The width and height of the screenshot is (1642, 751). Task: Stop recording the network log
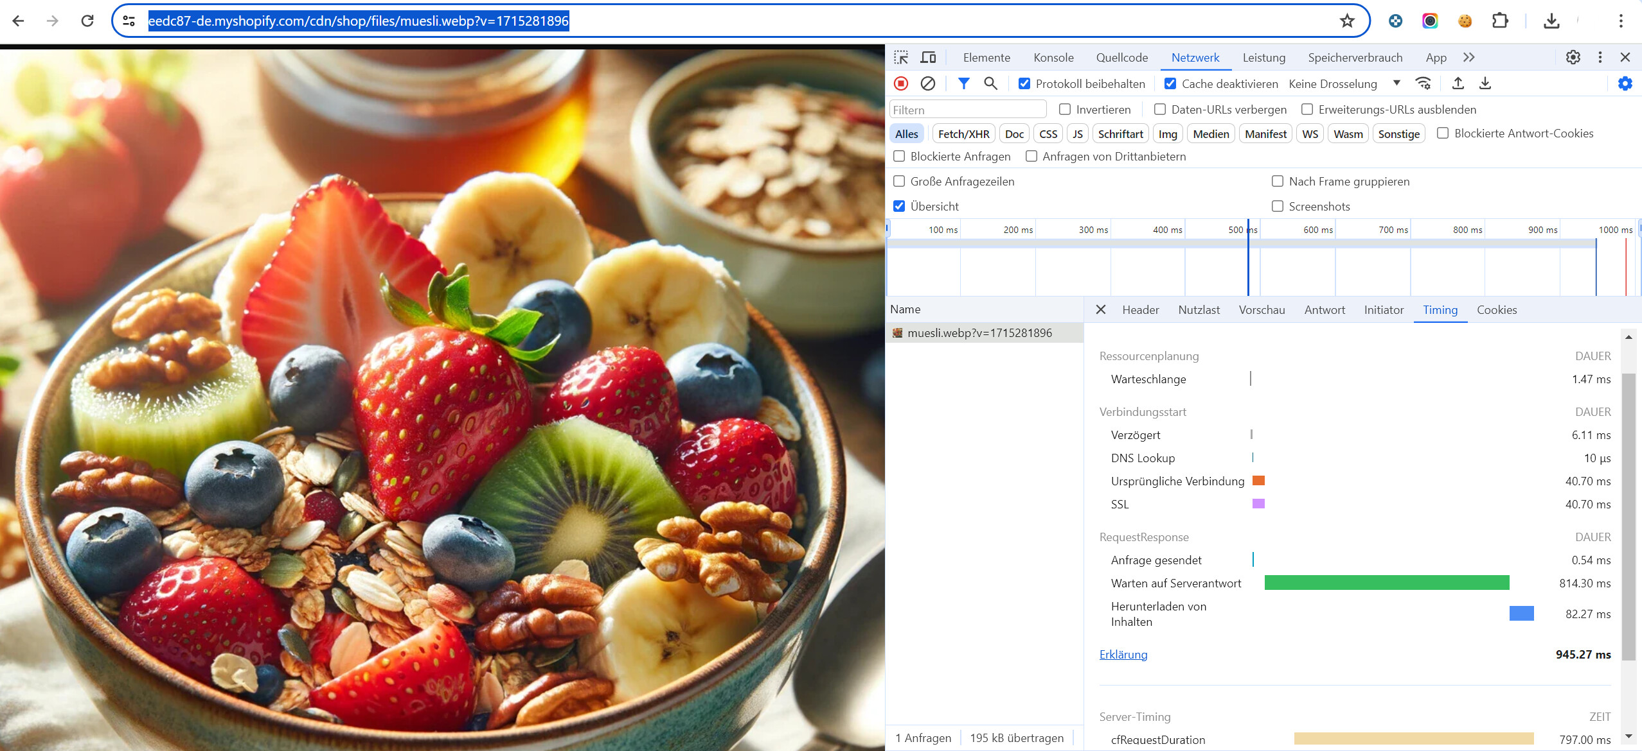[901, 83]
